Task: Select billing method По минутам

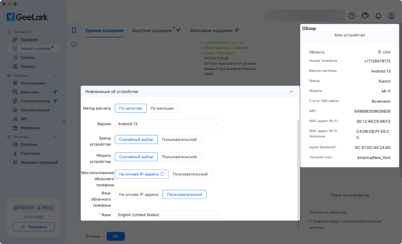Action: 130,108
